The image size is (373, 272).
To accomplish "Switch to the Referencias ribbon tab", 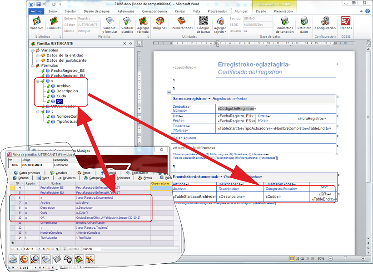I will click(x=125, y=11).
